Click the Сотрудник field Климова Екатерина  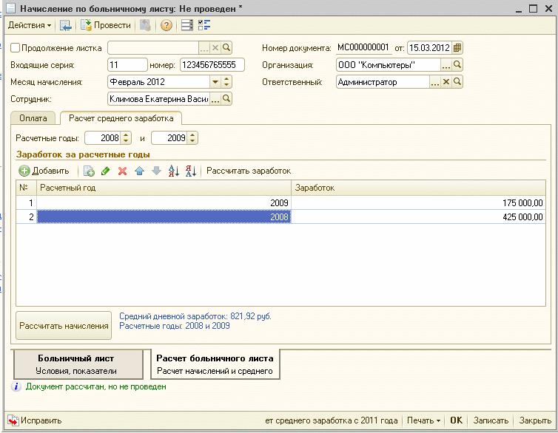[158, 99]
